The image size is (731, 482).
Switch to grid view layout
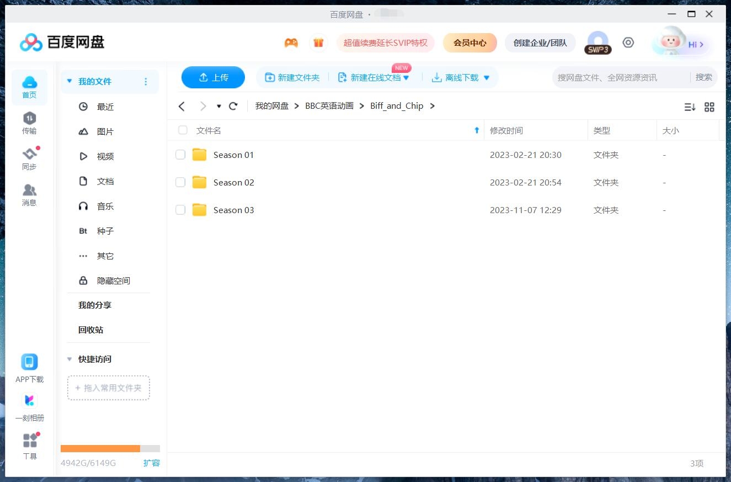[x=709, y=107]
